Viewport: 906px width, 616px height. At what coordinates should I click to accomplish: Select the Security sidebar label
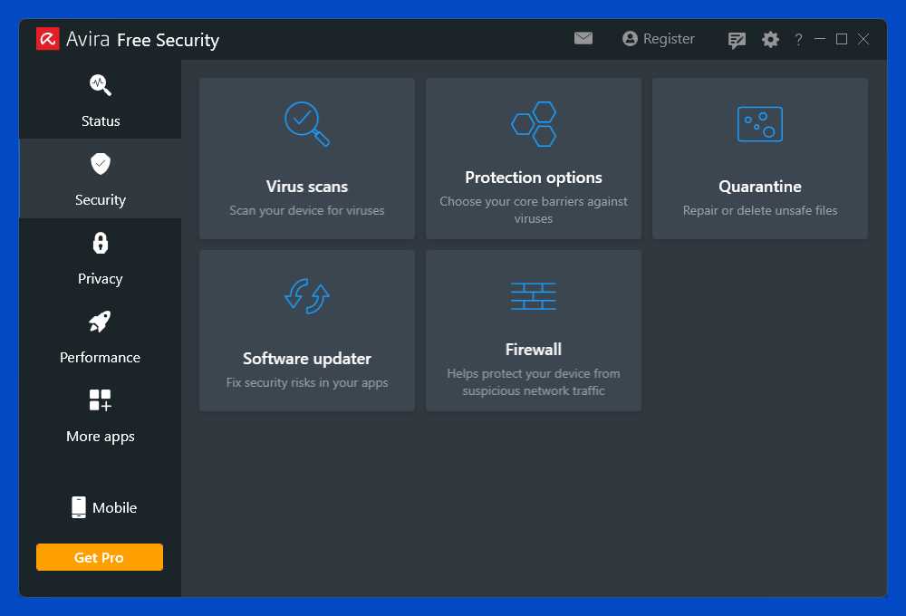point(101,200)
